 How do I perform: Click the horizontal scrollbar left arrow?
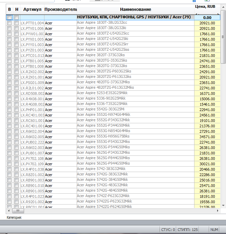pyautogui.click(x=9, y=211)
